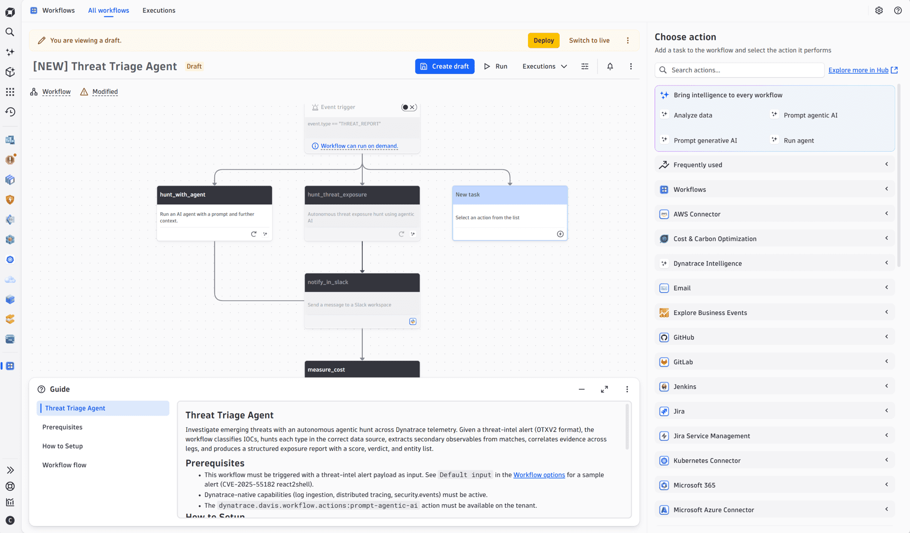Select the Run agent action
The height and width of the screenshot is (533, 910).
tap(798, 141)
